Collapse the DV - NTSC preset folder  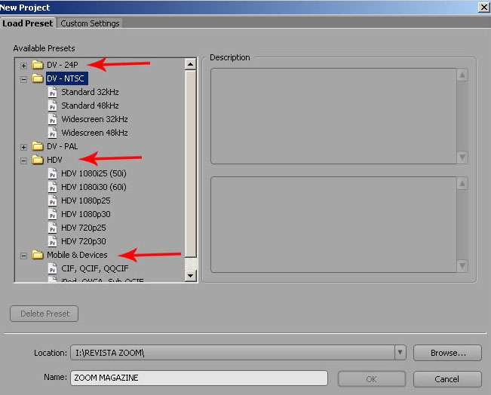(x=23, y=78)
